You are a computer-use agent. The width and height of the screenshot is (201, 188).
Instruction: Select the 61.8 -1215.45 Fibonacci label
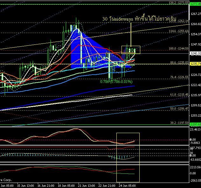coord(179,95)
